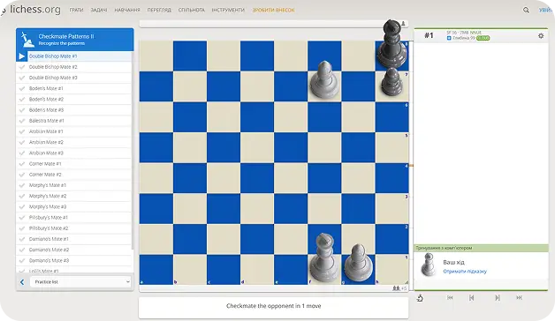Open chapter Damiano's Mate #3
Screen dimensions: 555x321
[74, 261]
